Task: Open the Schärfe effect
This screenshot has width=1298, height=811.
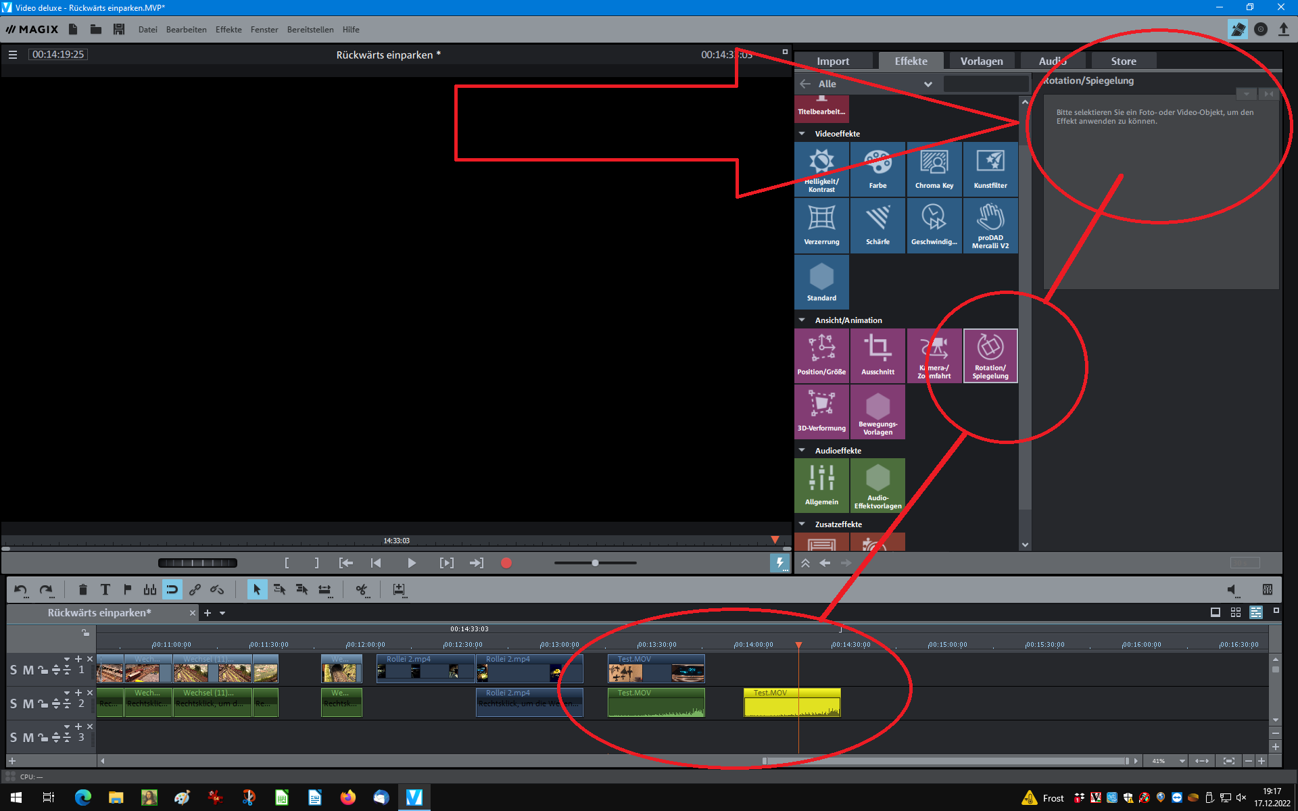Action: point(878,226)
